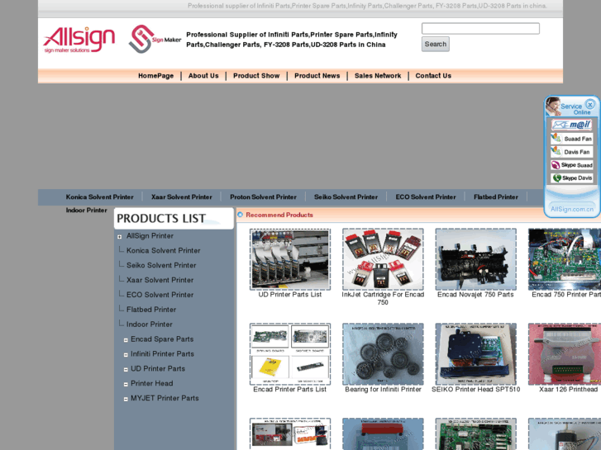The height and width of the screenshot is (450, 601).
Task: Open the SEIKO Printer Head SPT510 link
Action: pyautogui.click(x=475, y=390)
